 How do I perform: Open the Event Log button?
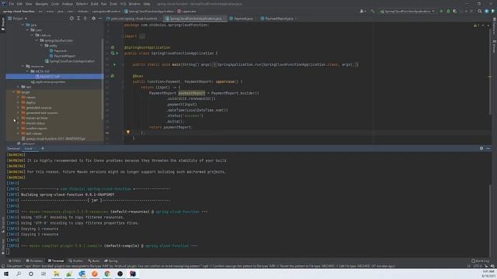pos(480,261)
